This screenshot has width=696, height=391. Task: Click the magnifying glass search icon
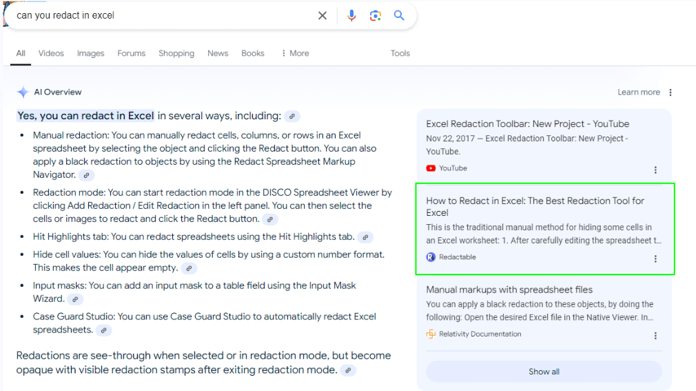(x=399, y=16)
